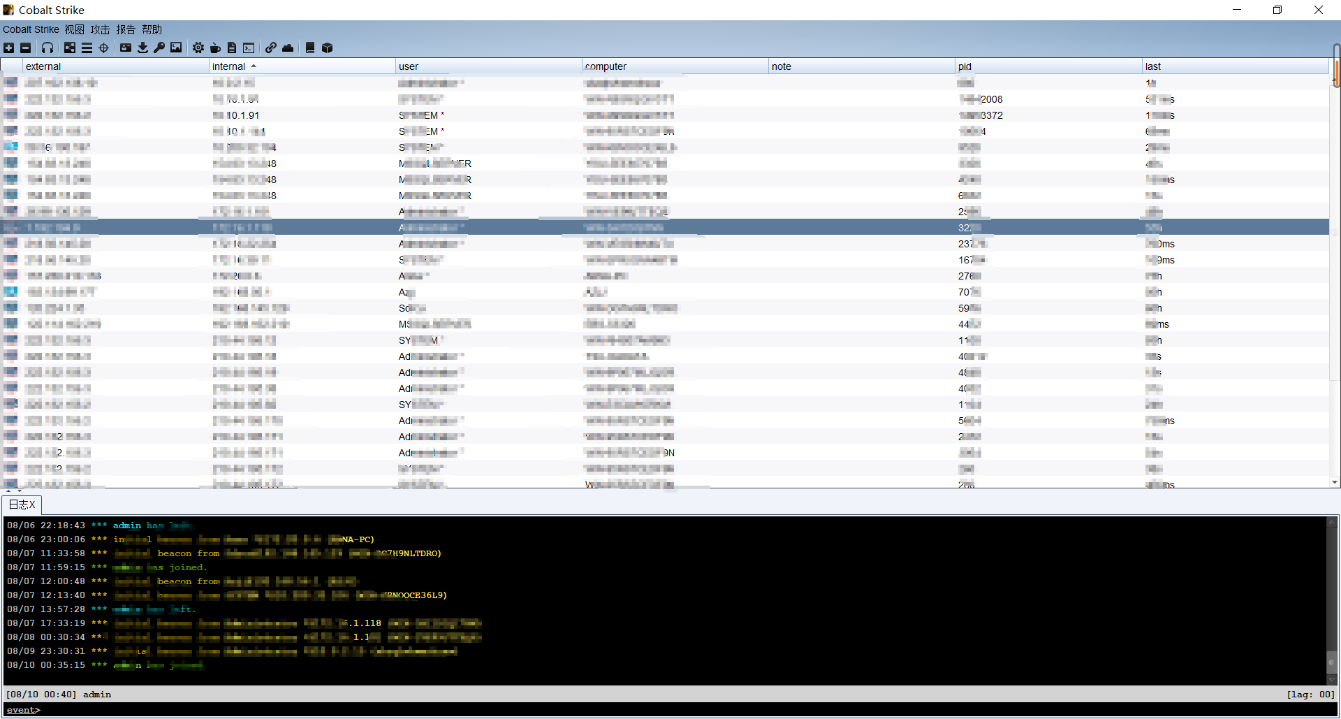
Task: Click the [lag: 00] status indicator
Action: point(1310,695)
